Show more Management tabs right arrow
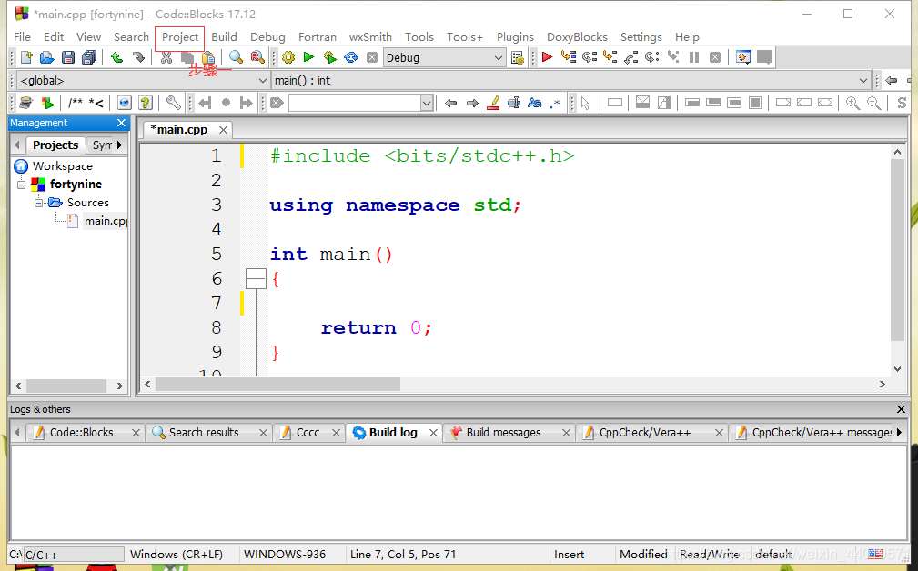The image size is (918, 571). tap(119, 145)
